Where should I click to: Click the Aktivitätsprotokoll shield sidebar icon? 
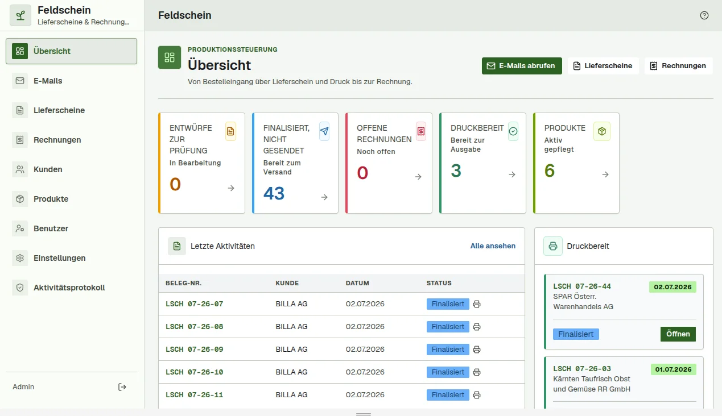coord(20,288)
